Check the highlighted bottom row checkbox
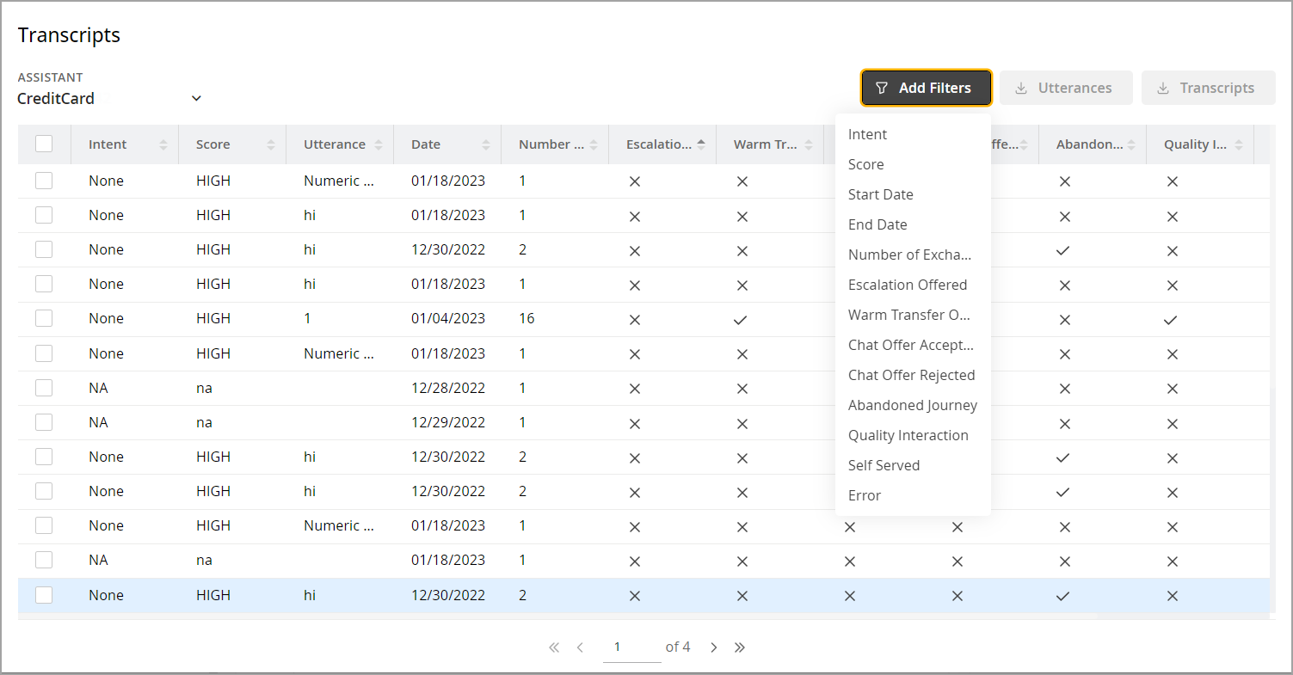 44,595
